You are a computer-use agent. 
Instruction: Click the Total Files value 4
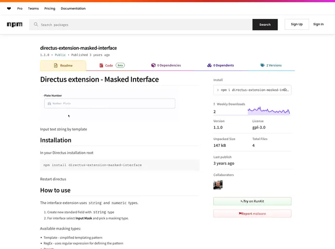click(253, 145)
